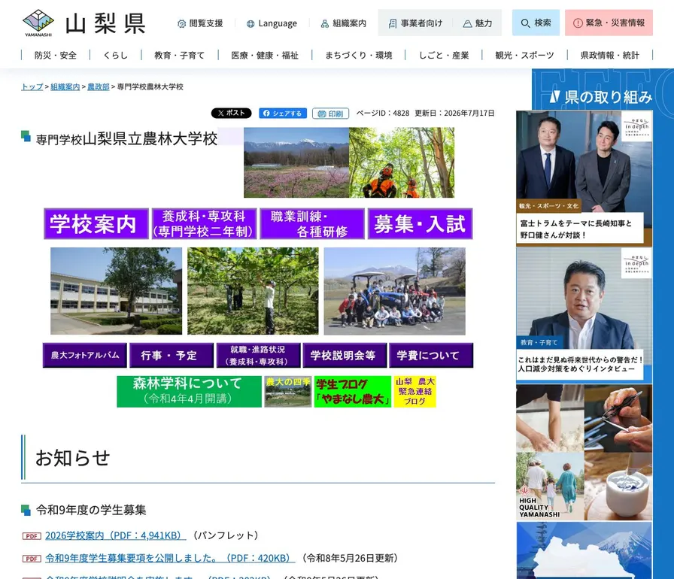Open 農大フォトアルバム button
The height and width of the screenshot is (579, 674).
click(x=85, y=355)
